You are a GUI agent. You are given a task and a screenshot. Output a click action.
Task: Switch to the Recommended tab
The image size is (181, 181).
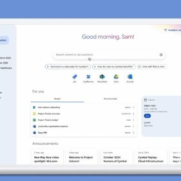110,99
